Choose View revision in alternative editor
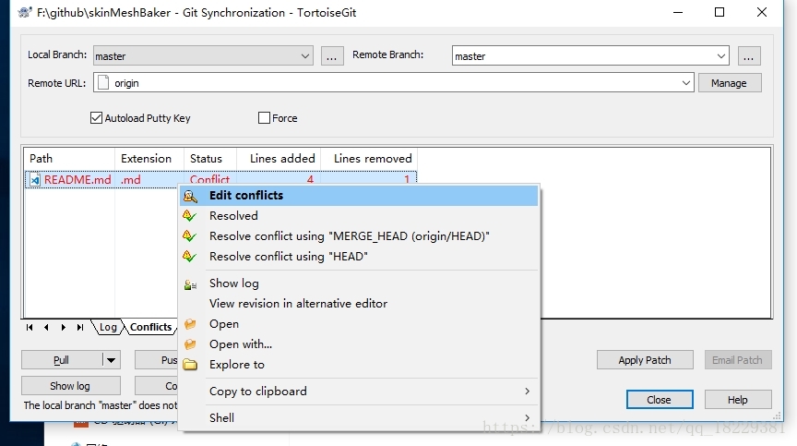The height and width of the screenshot is (446, 797). click(359, 304)
